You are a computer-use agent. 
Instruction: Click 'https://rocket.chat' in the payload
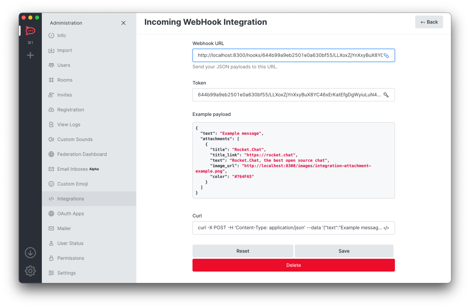click(x=270, y=155)
